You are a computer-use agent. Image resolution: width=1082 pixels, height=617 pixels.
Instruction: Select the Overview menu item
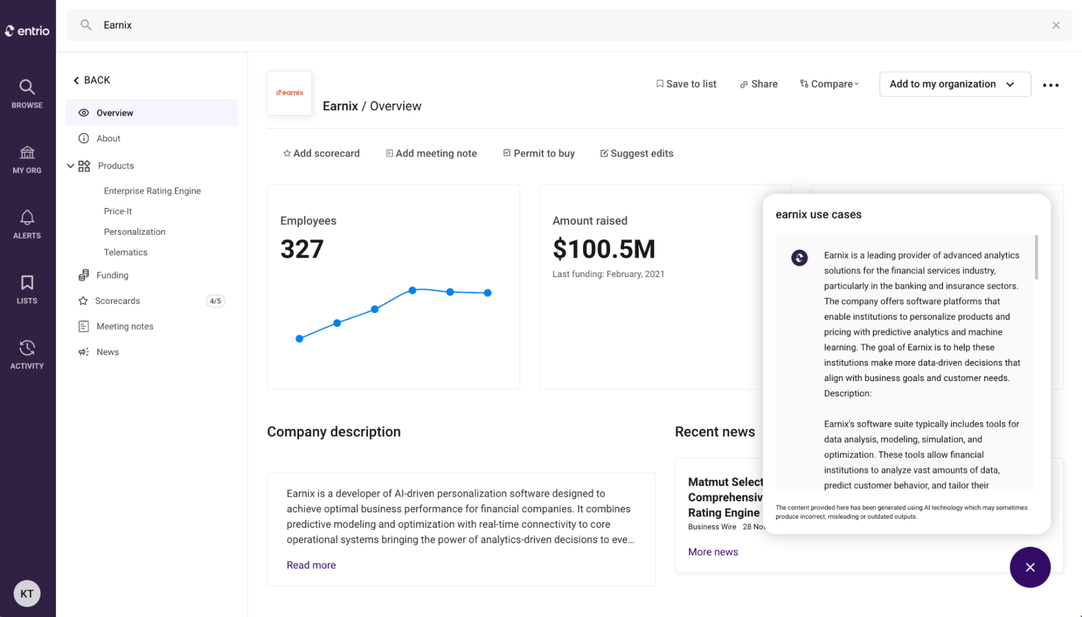point(152,113)
